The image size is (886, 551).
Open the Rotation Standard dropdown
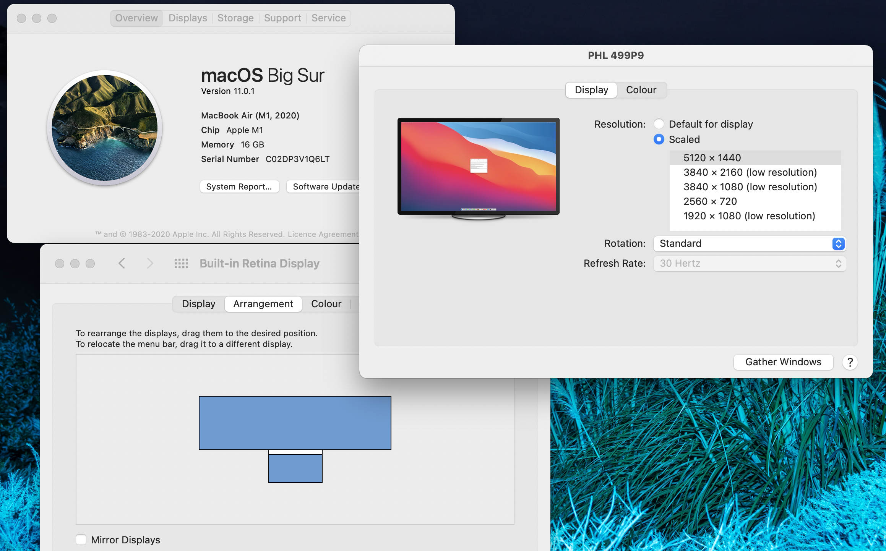coord(749,244)
